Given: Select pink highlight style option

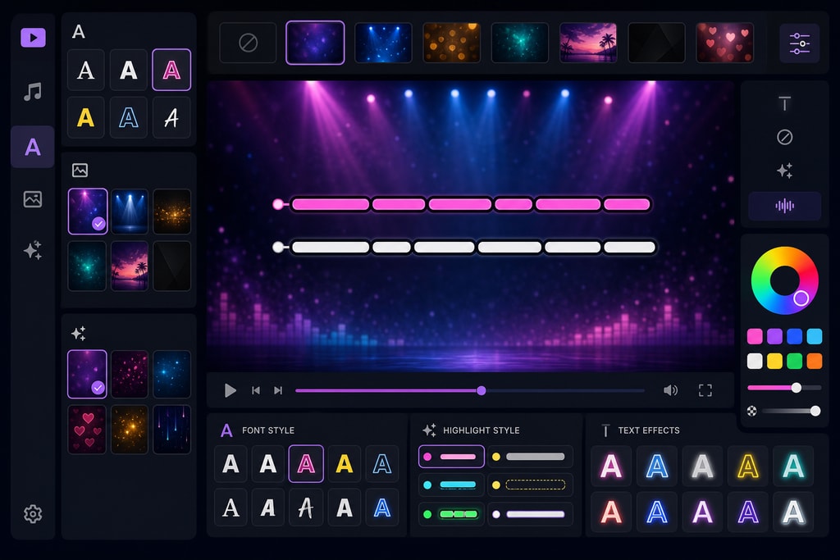Looking at the screenshot, I should [x=451, y=457].
